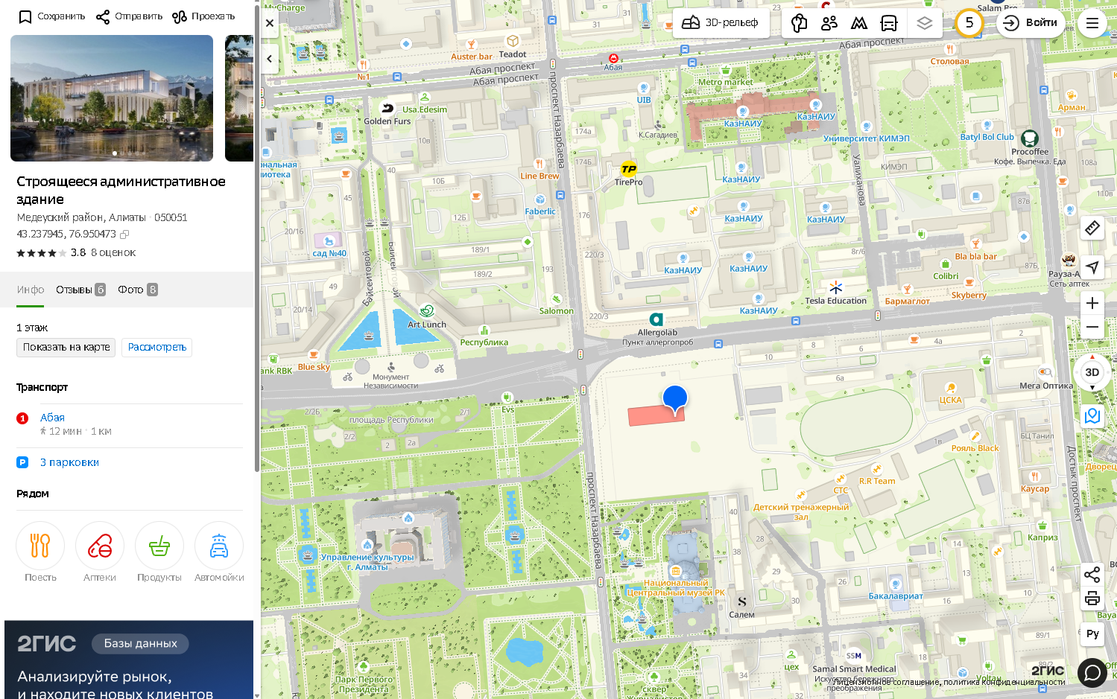Open the 2ГИС Базы данных advertisement banner

(129, 660)
